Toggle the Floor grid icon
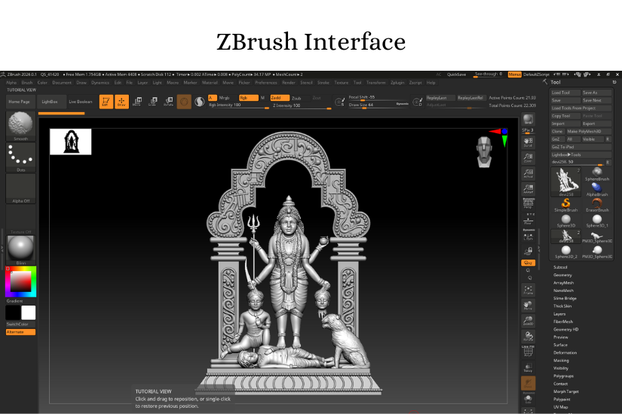 coord(528,219)
